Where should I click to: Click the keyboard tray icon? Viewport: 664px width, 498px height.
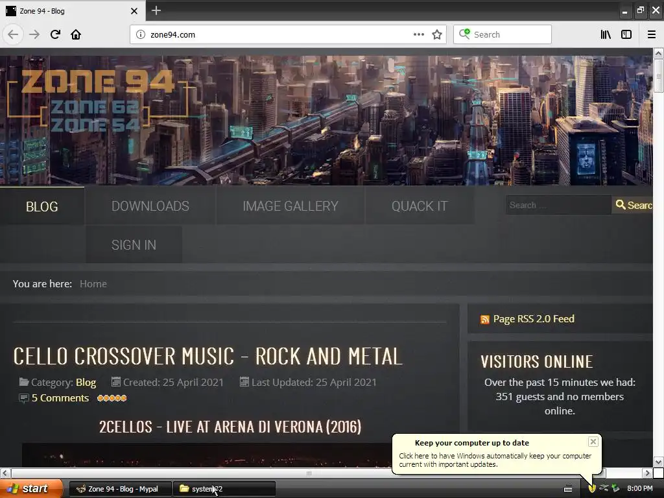[x=568, y=489]
